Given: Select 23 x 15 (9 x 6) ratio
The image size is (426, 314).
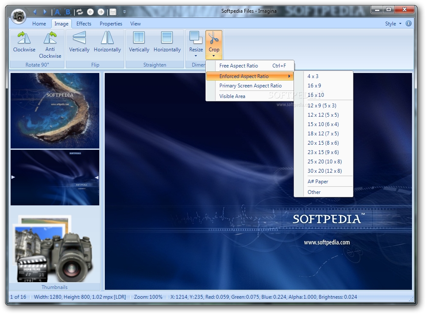Looking at the screenshot, I should 324,152.
